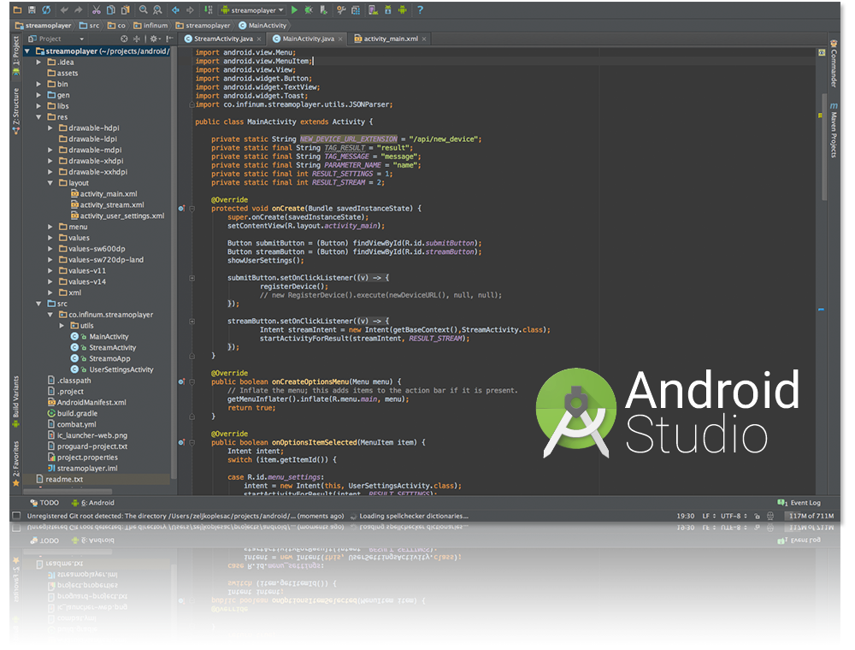Click the Make Project build icon
Image resolution: width=855 pixels, height=650 pixels.
click(209, 9)
